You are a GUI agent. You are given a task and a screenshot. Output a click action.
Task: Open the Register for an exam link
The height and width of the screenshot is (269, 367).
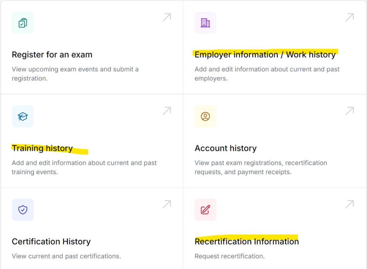coord(52,55)
